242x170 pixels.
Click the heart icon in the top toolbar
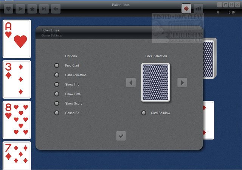click(8, 9)
